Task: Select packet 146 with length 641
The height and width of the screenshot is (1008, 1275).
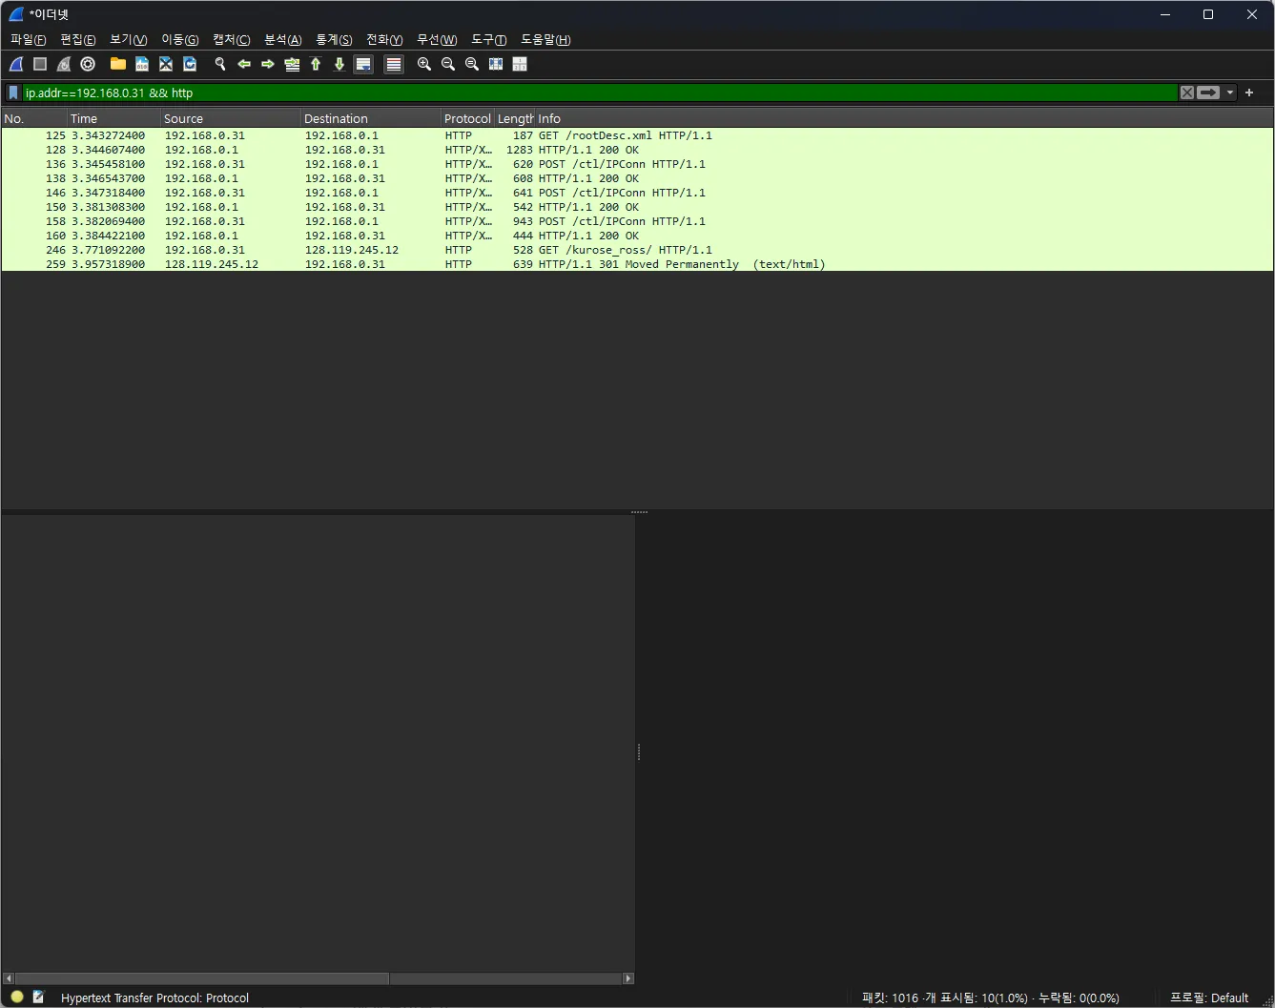Action: click(x=637, y=193)
